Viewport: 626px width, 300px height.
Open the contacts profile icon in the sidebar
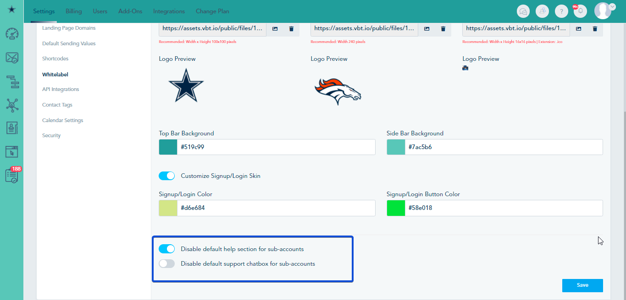[x=12, y=128]
